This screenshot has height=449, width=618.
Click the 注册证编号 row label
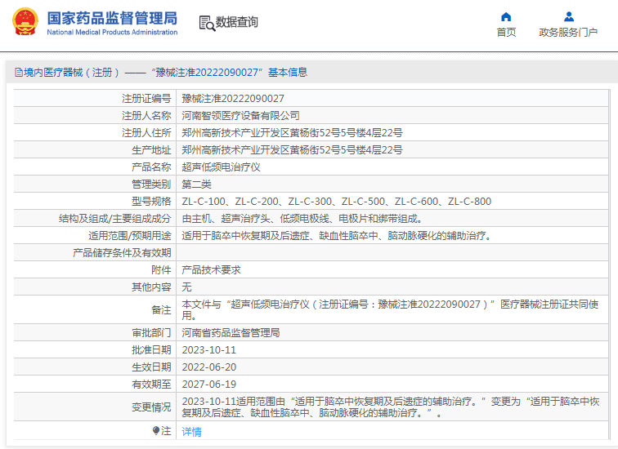click(146, 99)
